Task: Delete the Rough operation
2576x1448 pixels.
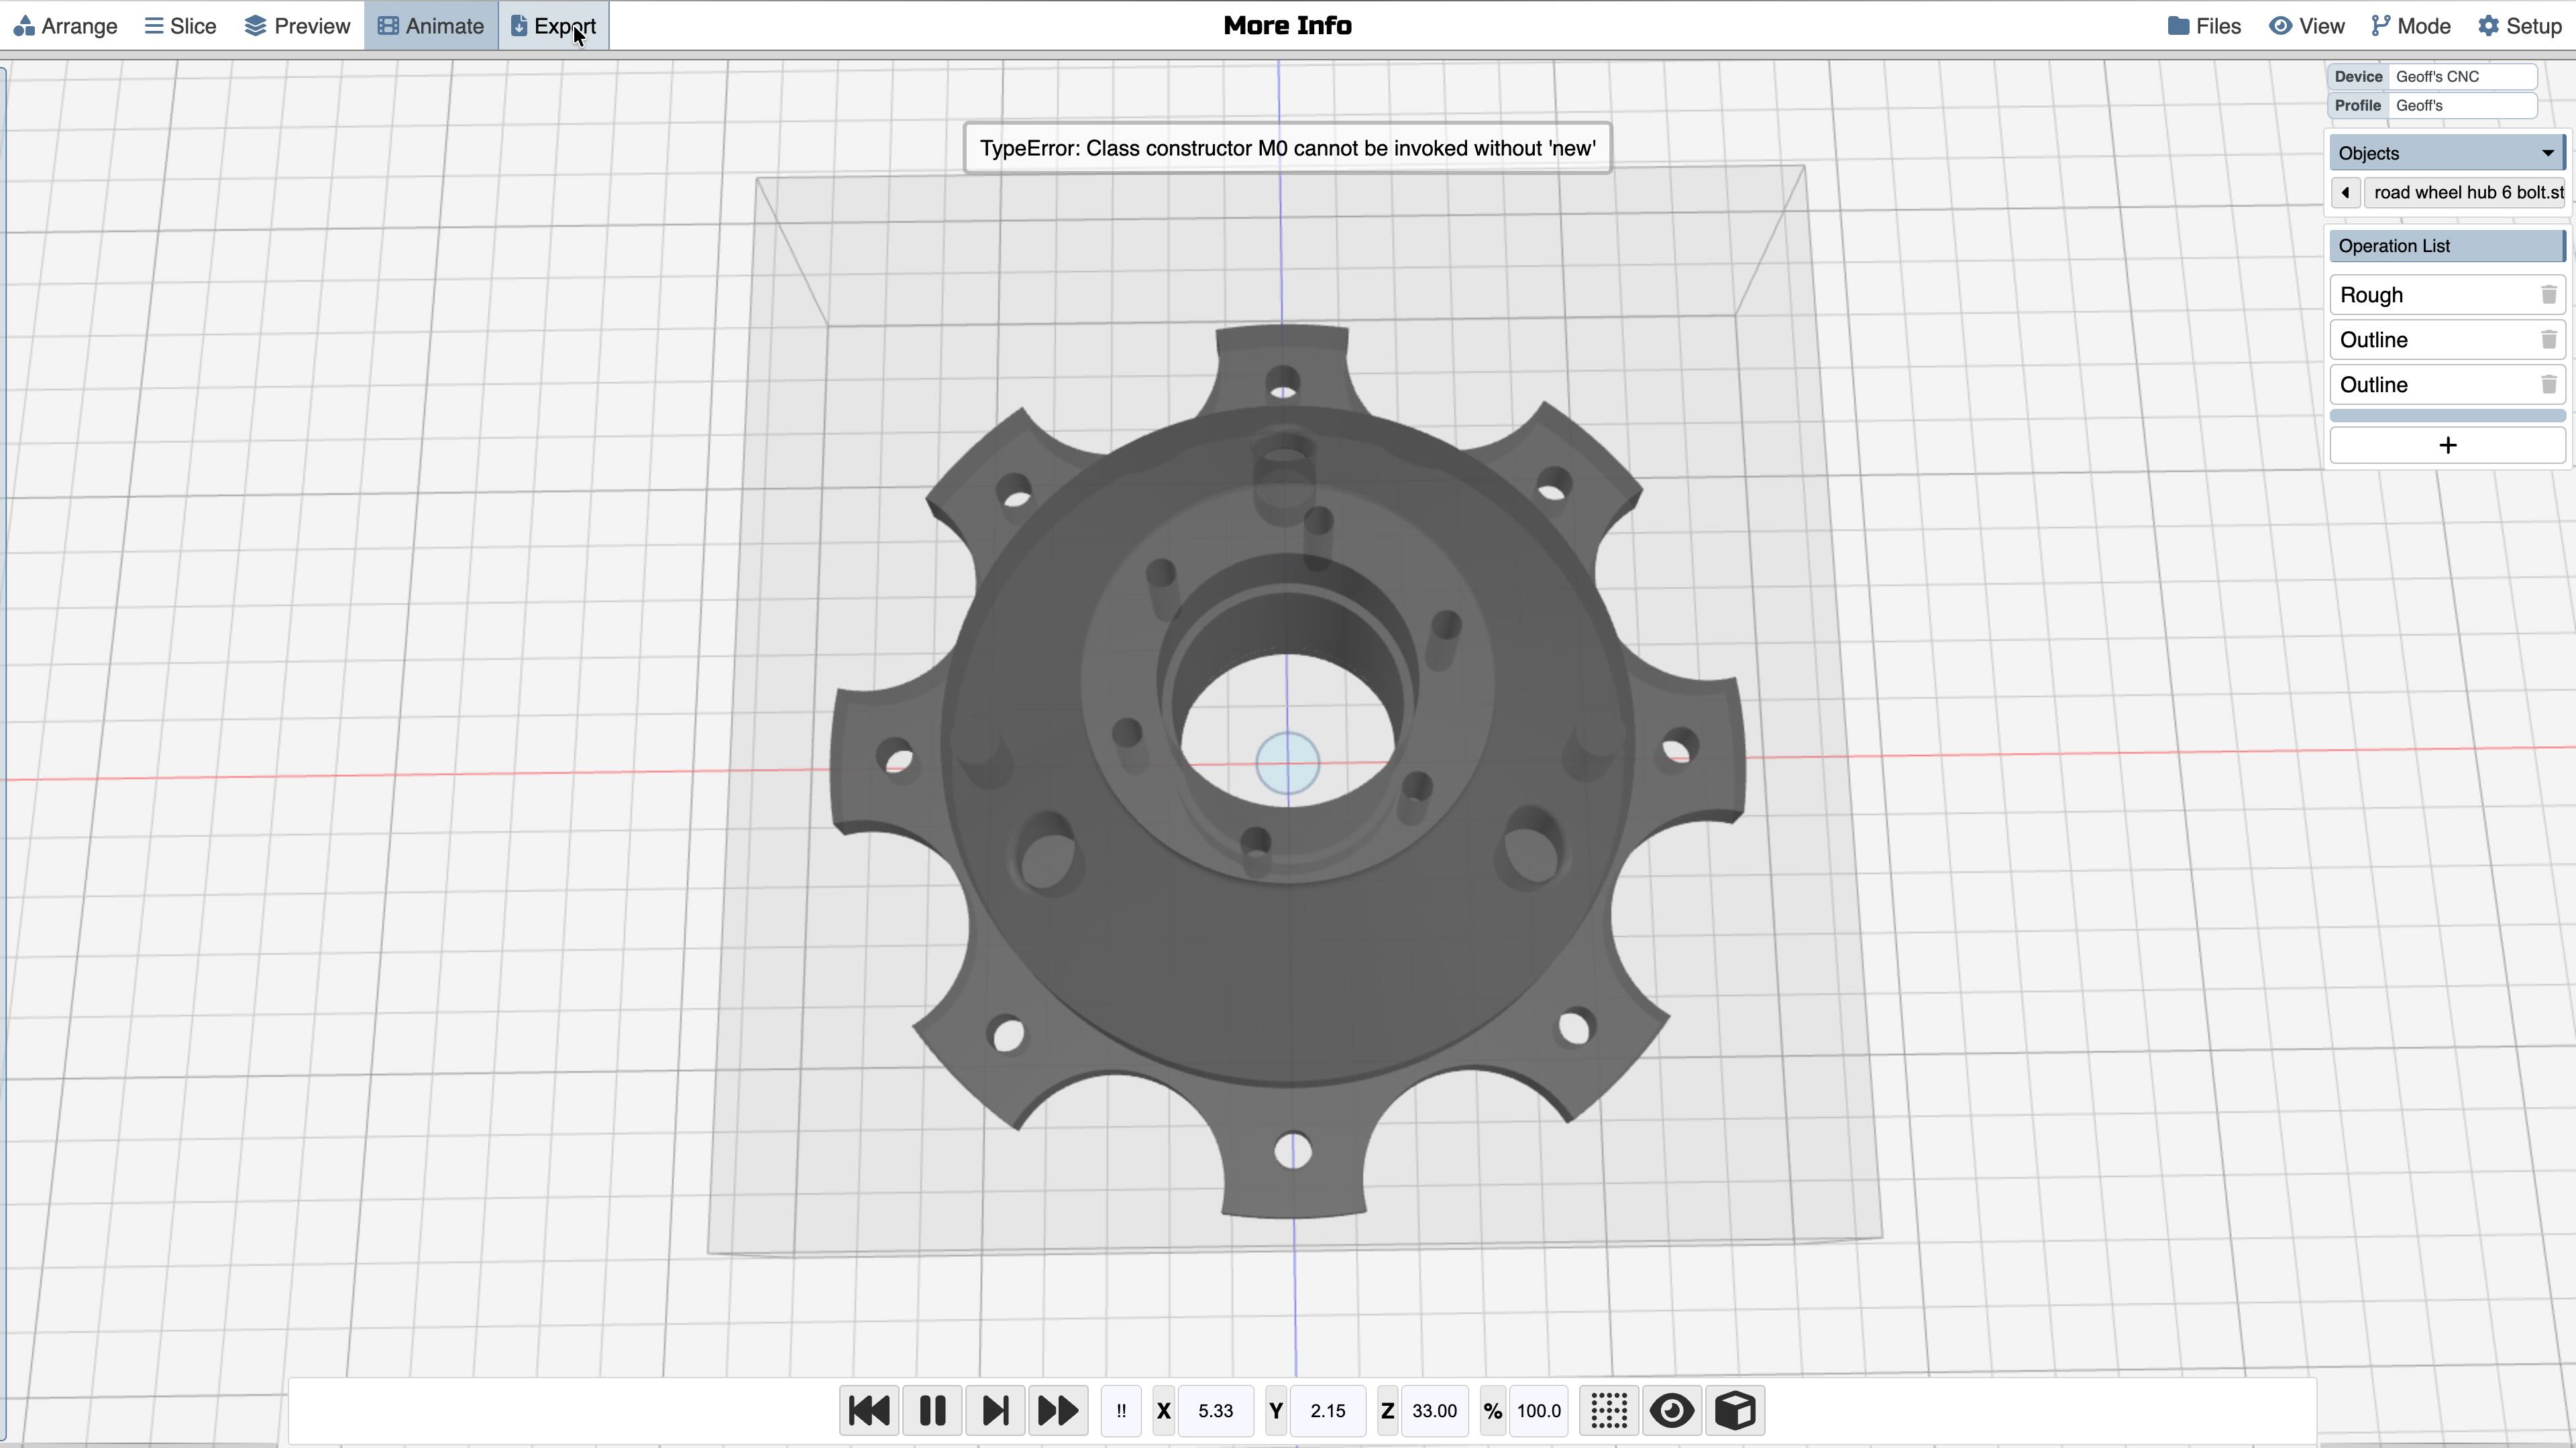Action: pyautogui.click(x=2548, y=295)
